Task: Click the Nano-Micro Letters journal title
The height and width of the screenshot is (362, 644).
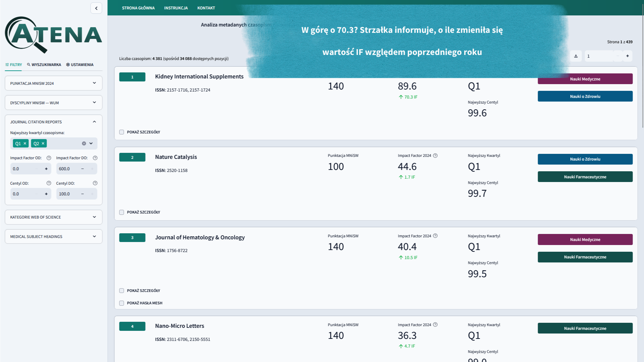Action: pyautogui.click(x=179, y=326)
